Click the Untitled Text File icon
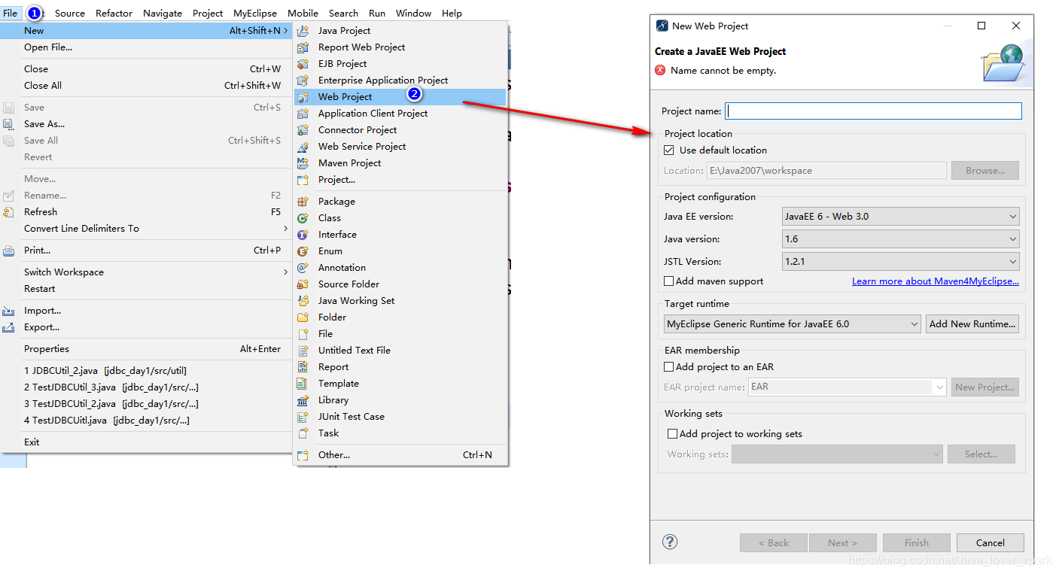This screenshot has height=574, width=1059. [x=303, y=351]
